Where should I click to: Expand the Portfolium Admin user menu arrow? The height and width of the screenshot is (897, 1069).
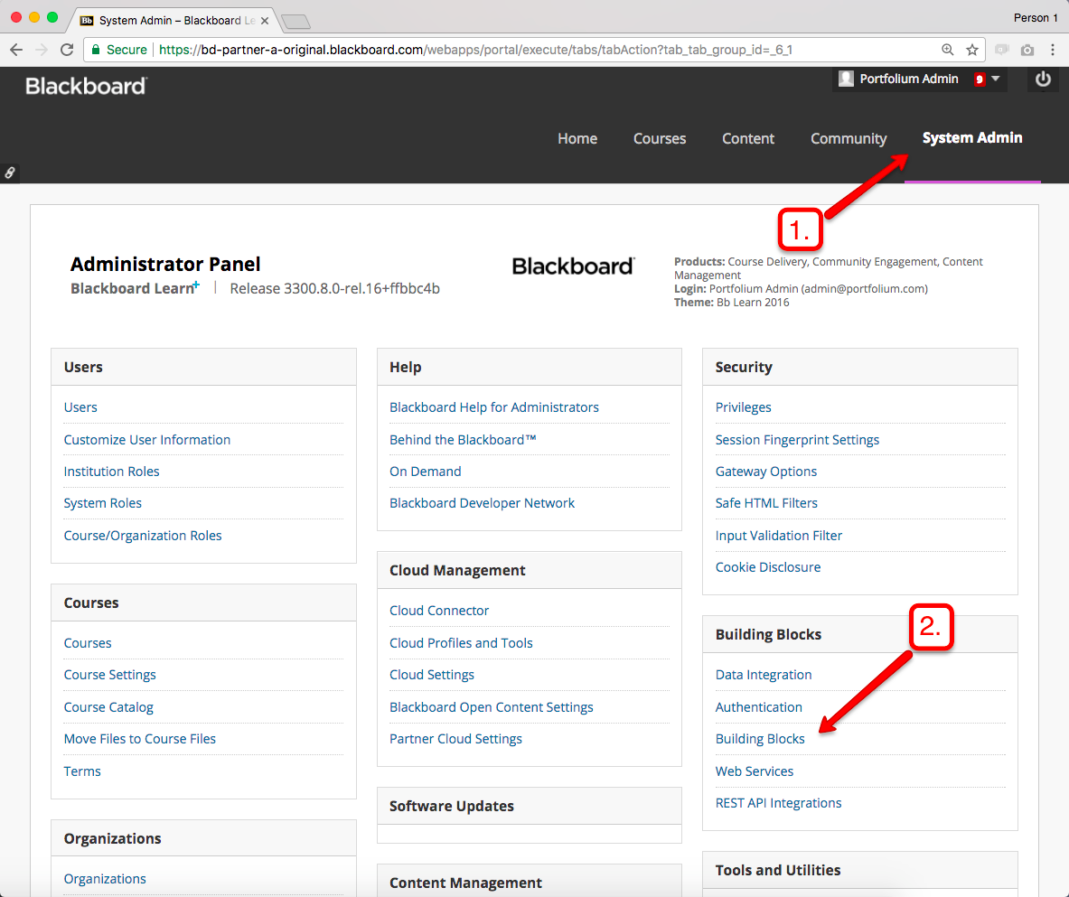pyautogui.click(x=996, y=79)
